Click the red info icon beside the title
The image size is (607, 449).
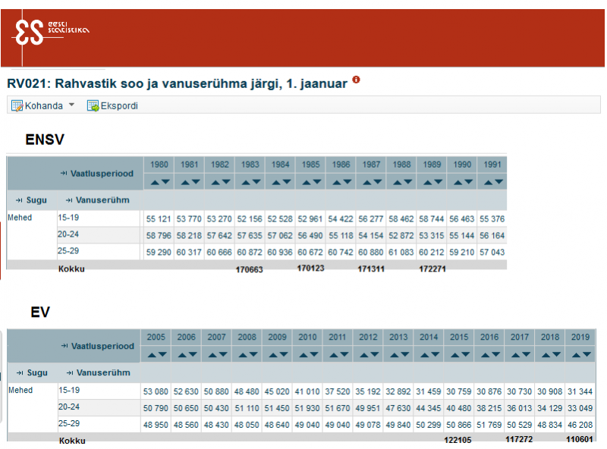(356, 80)
